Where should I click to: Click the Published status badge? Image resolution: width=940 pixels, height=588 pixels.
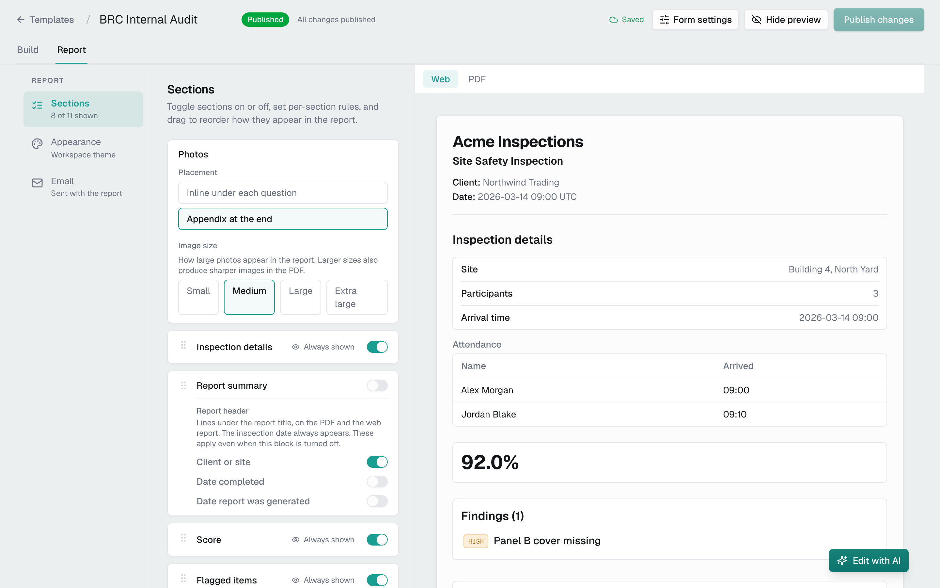click(265, 20)
